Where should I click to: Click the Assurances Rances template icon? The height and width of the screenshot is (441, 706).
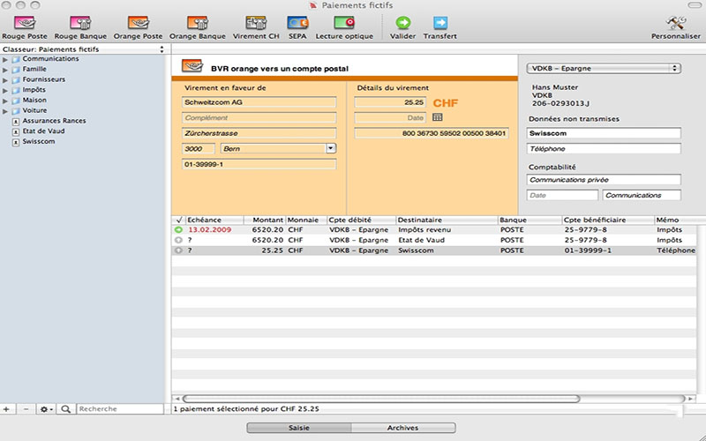16,122
